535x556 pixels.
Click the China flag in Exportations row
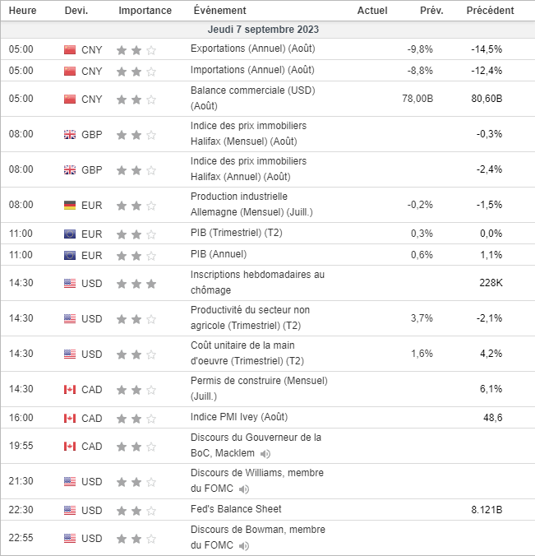point(70,49)
